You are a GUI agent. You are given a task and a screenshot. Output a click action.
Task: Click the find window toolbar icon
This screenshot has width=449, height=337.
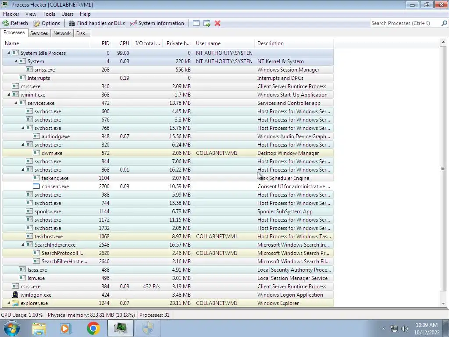pos(196,23)
